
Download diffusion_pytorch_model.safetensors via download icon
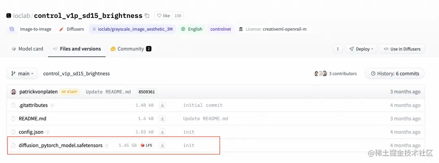pyautogui.click(x=162, y=146)
